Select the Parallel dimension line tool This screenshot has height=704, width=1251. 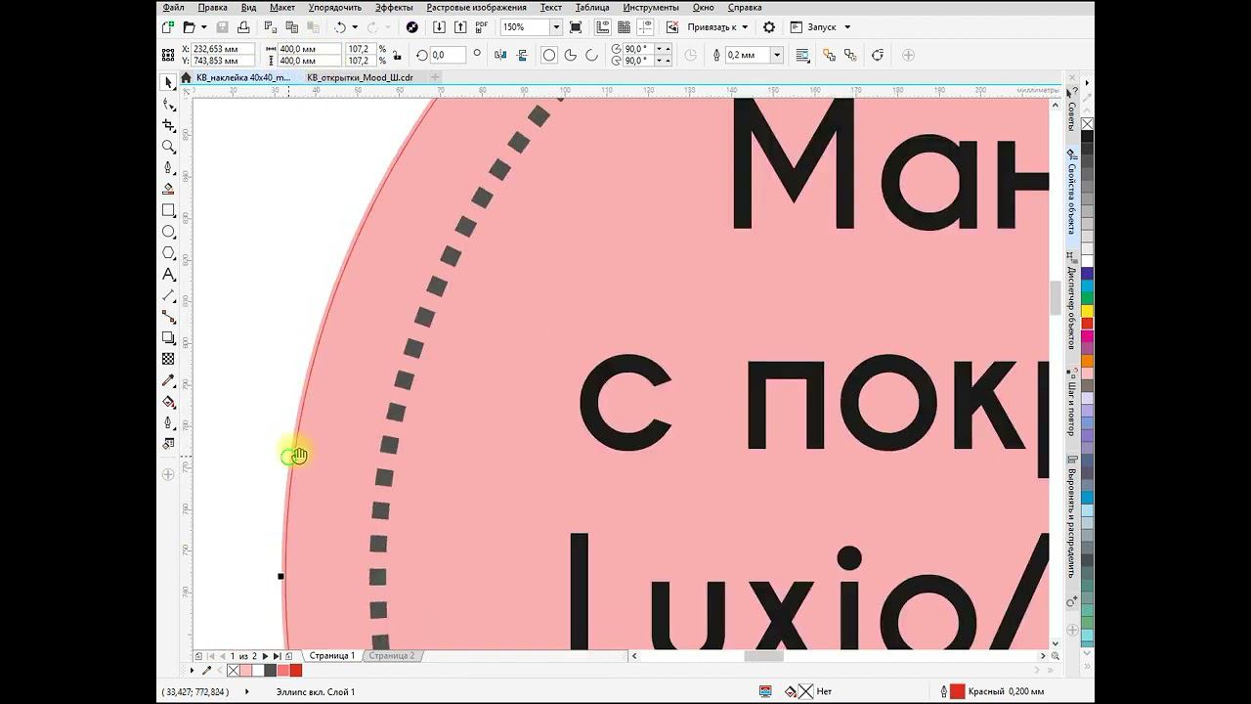[x=168, y=296]
